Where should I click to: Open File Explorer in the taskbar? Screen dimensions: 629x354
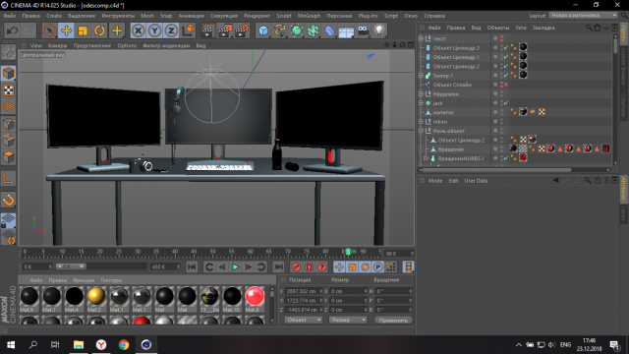click(x=79, y=345)
